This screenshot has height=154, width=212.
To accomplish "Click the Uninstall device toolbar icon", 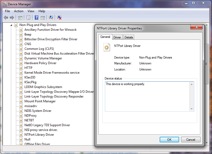I will [x=59, y=17].
